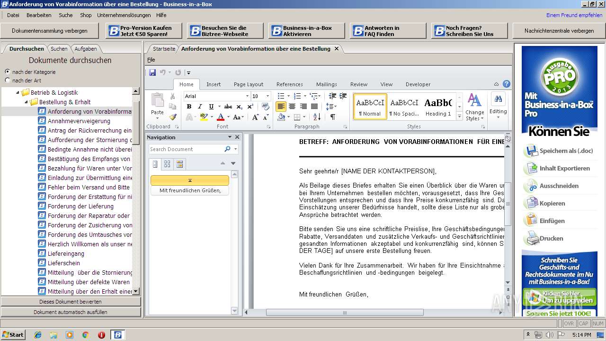Switch to Page Layout ribbon tab
606x341 pixels.
click(x=249, y=84)
